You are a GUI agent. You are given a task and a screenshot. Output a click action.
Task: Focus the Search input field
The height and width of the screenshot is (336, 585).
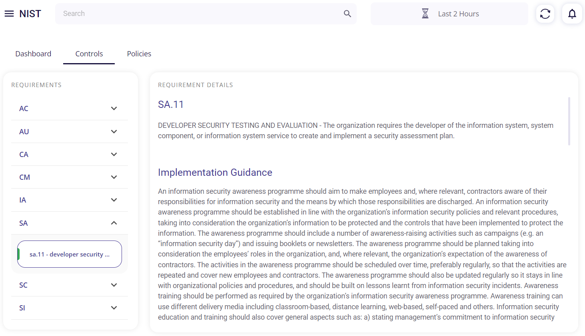click(206, 14)
